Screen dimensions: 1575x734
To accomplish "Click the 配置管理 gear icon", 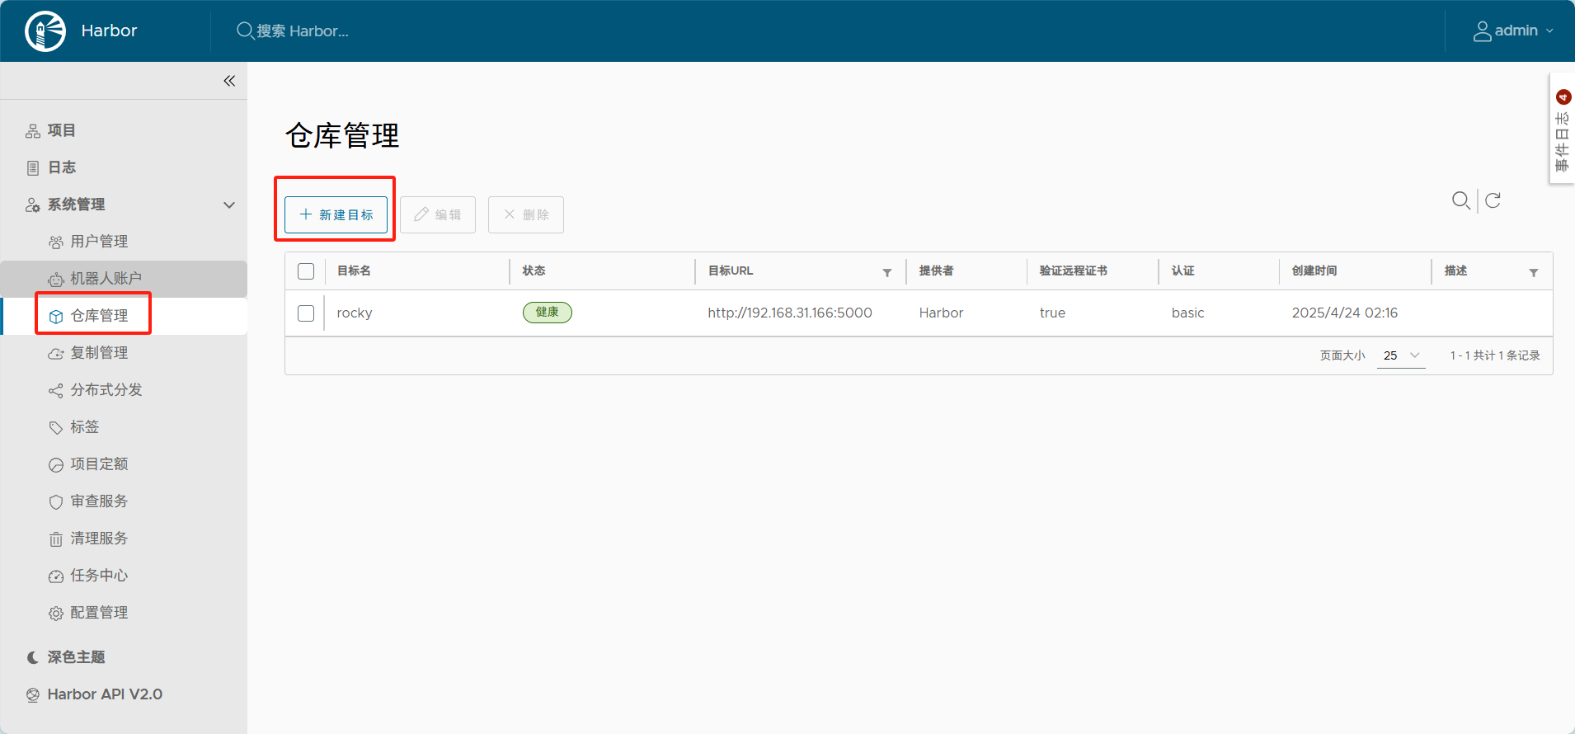I will click(56, 614).
